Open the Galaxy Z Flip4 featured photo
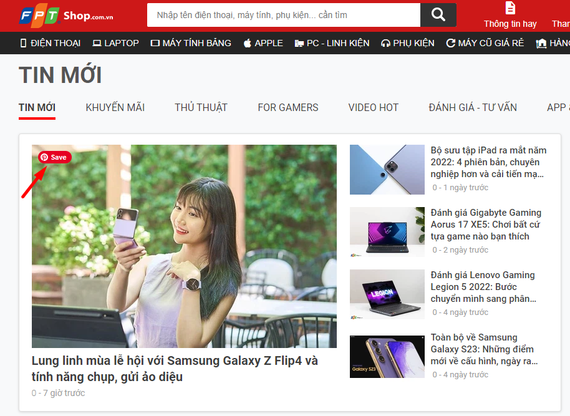The image size is (570, 416). [184, 246]
